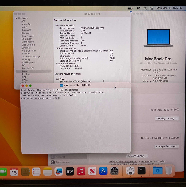This screenshot has width=186, height=187.
Task: Click the sysctl command line in Terminal
Action: tap(63, 92)
